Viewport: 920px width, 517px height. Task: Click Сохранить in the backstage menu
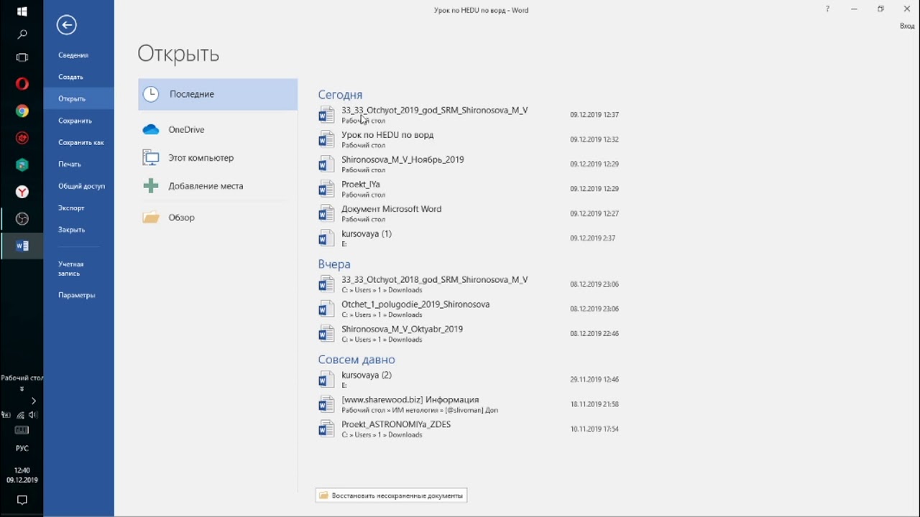click(78, 121)
